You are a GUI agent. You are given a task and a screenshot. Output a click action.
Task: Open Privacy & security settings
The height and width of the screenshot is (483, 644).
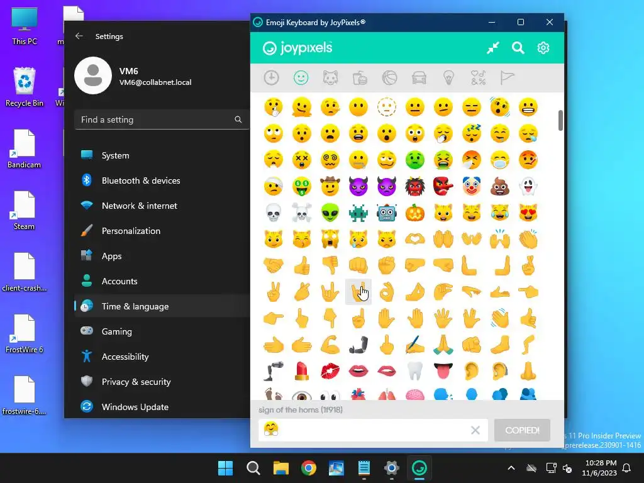point(162,382)
